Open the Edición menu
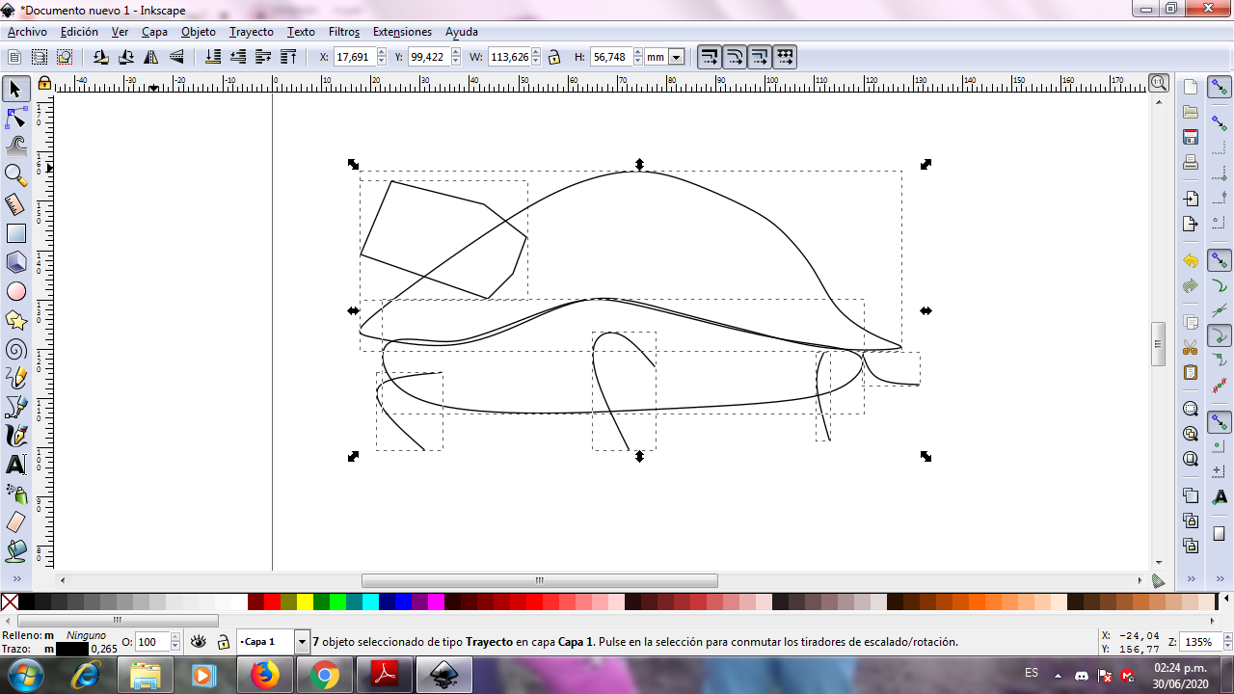Viewport: 1234px width, 694px height. pos(79,32)
